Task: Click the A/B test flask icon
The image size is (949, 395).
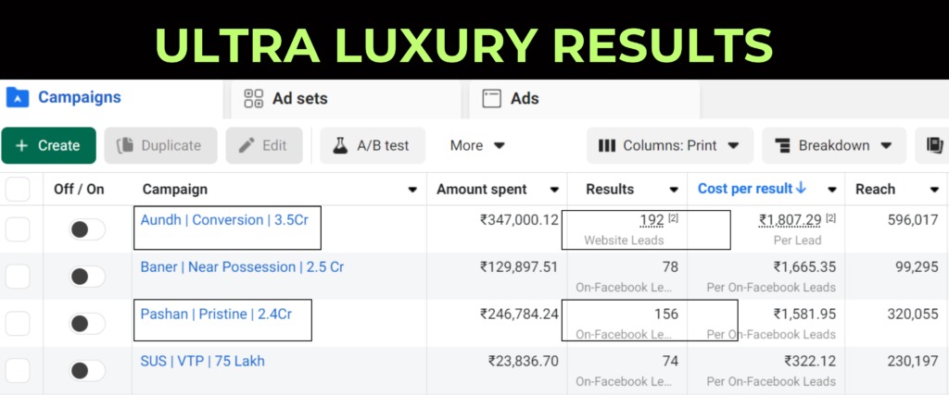Action: coord(340,145)
